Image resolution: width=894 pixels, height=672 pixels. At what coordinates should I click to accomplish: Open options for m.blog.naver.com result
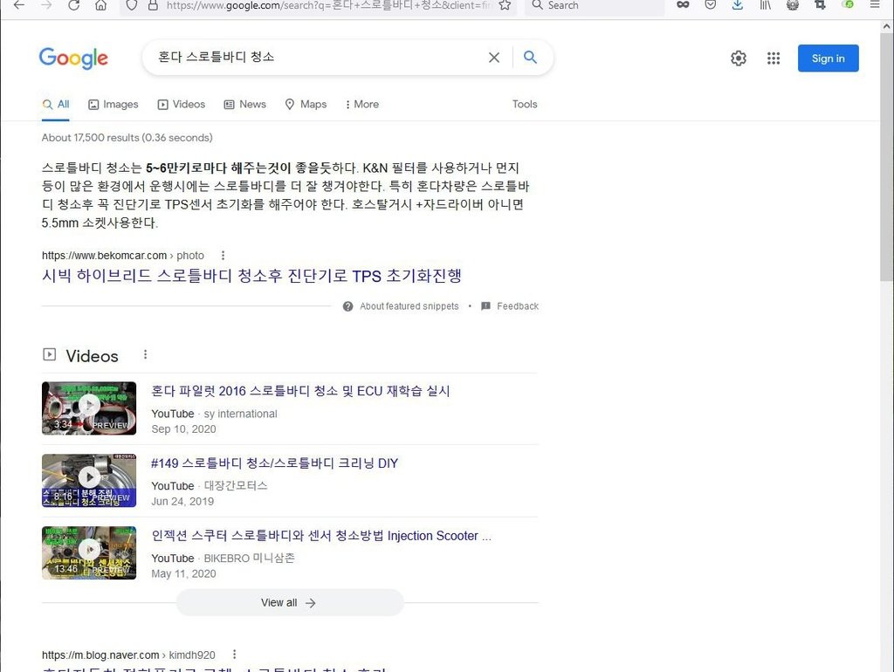pos(234,655)
